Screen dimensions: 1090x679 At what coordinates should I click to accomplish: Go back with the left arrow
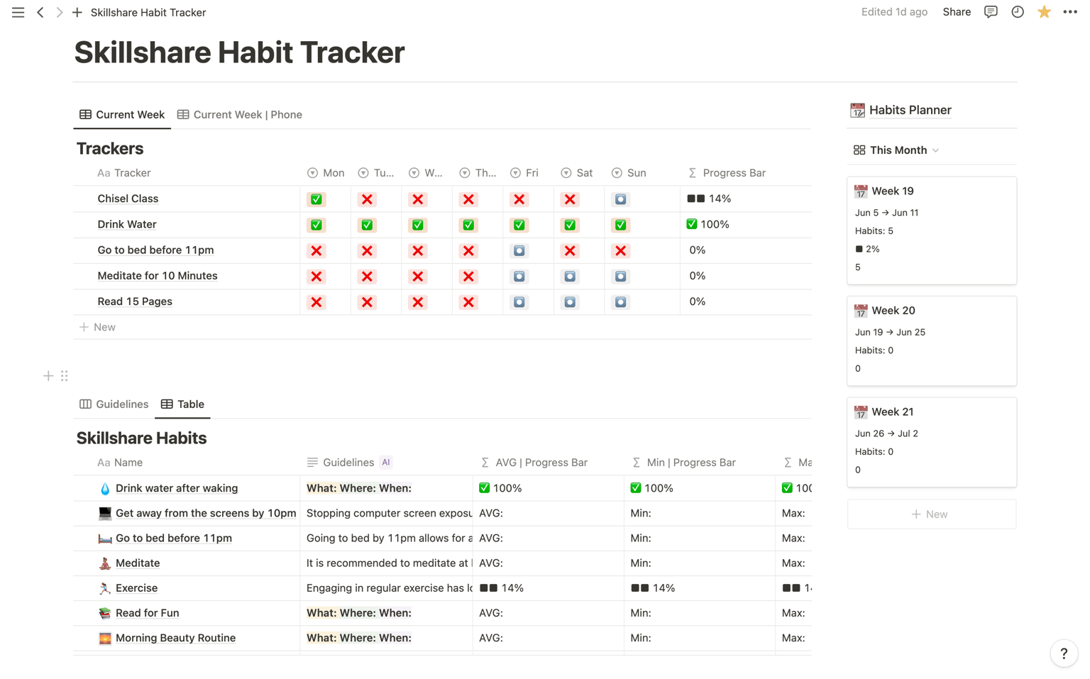point(40,12)
